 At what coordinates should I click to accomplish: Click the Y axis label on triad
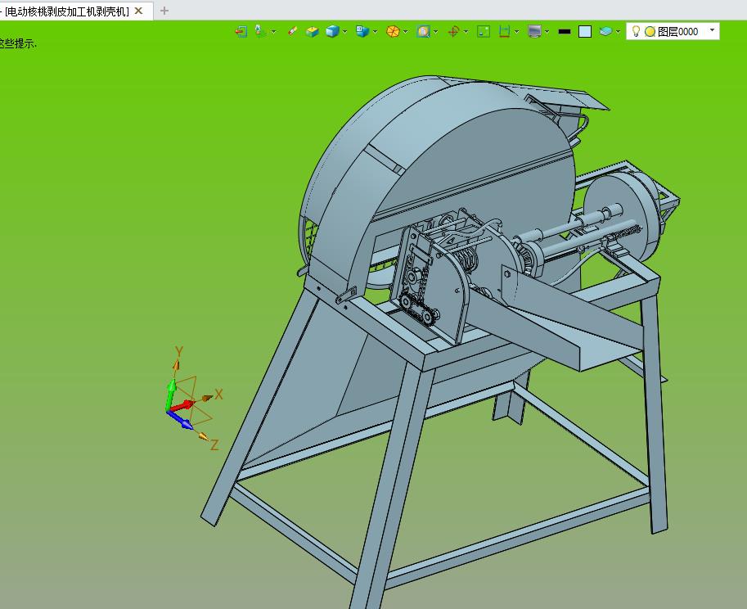coord(179,352)
